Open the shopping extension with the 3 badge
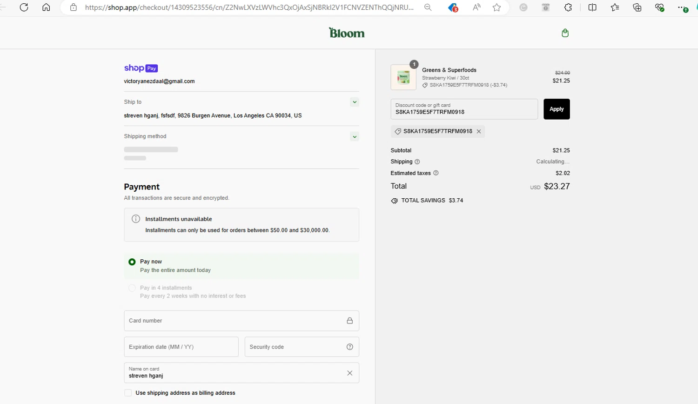 [x=453, y=7]
